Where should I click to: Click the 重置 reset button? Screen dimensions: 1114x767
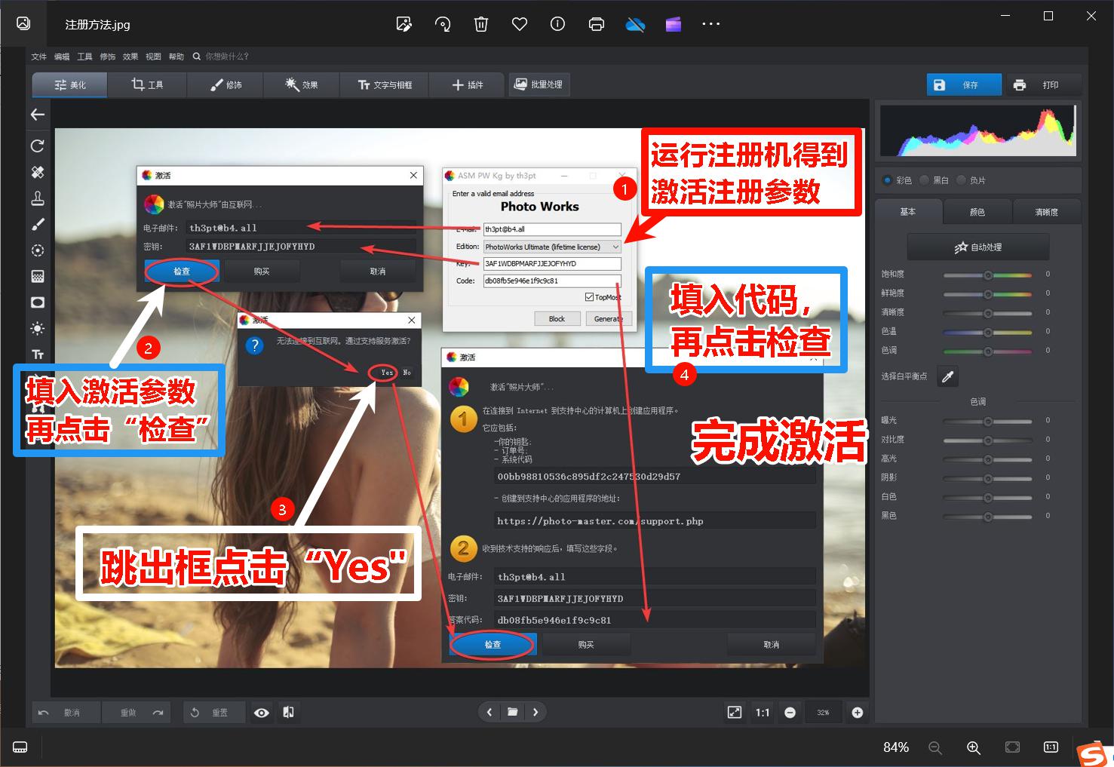coord(214,713)
